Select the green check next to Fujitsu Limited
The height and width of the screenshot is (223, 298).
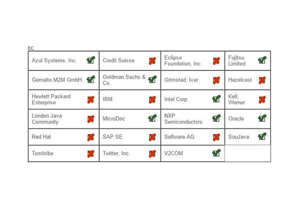[x=262, y=61]
